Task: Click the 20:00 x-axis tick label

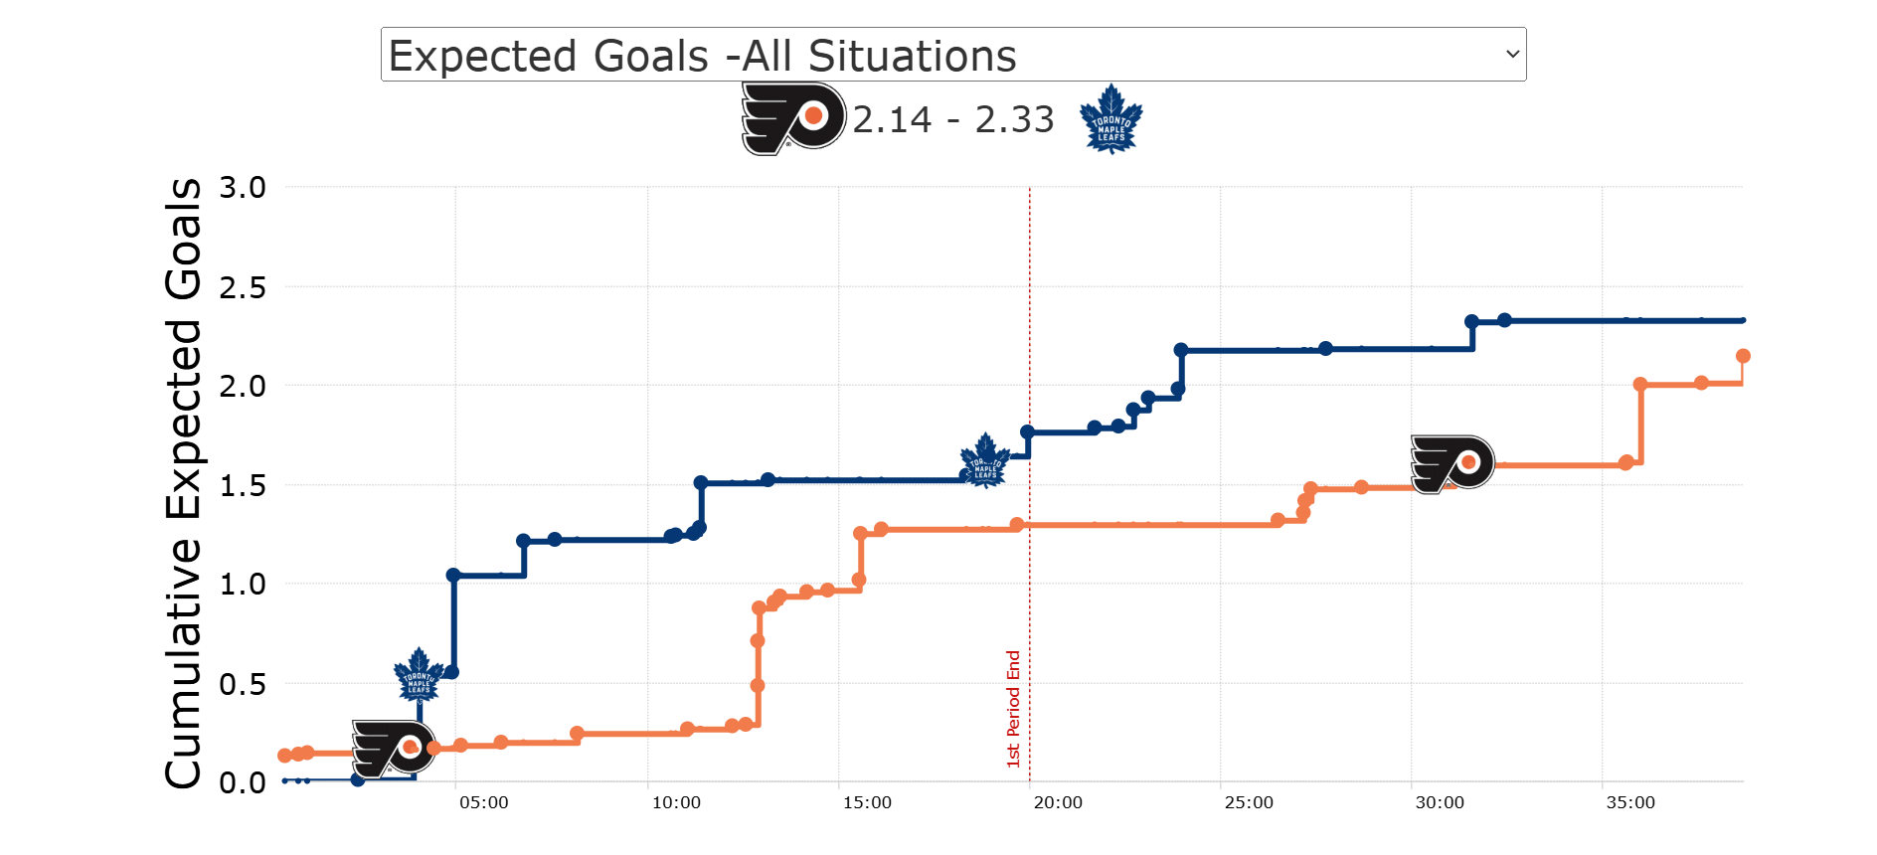Action: click(x=1058, y=802)
